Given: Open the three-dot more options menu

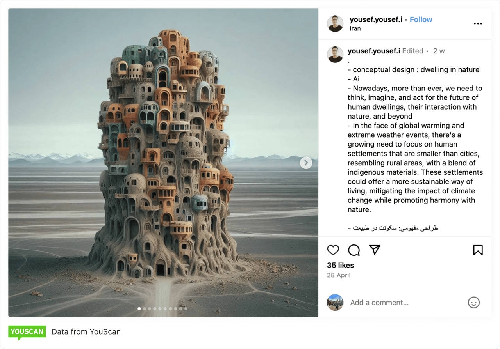Looking at the screenshot, I should (478, 24).
